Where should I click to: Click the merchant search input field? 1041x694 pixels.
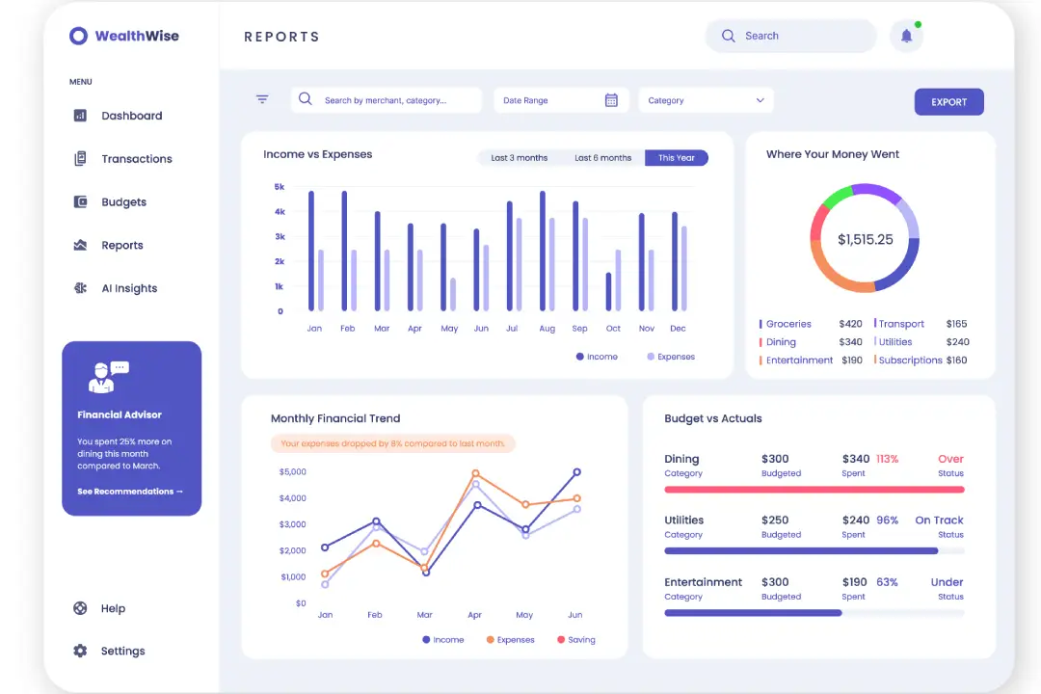click(395, 100)
